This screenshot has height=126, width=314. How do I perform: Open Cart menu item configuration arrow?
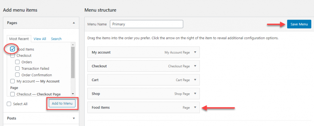coord(195,80)
